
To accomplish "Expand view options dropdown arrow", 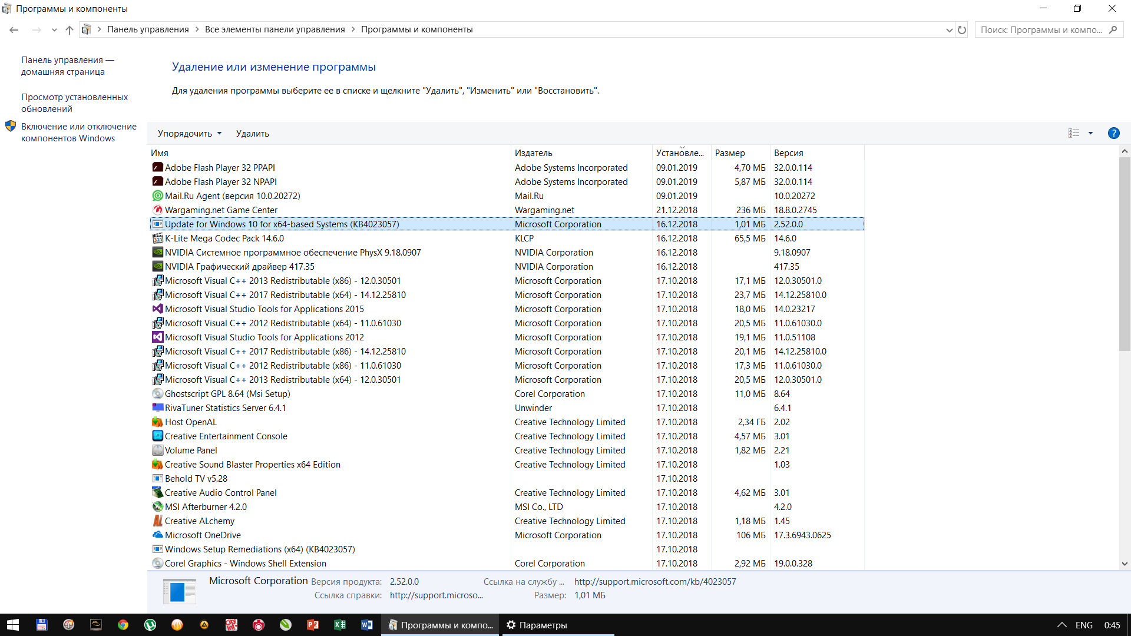I will click(x=1090, y=133).
